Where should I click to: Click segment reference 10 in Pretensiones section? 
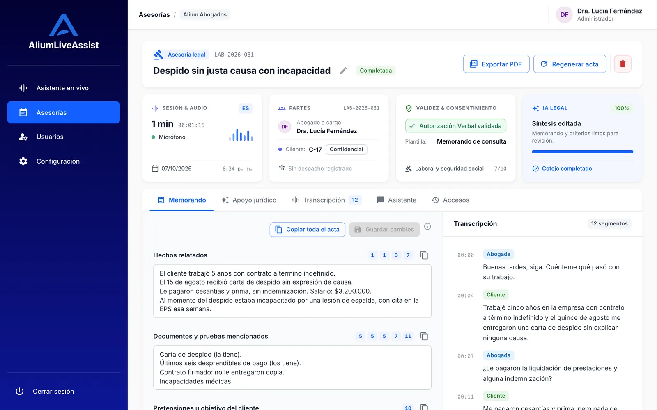pos(408,408)
